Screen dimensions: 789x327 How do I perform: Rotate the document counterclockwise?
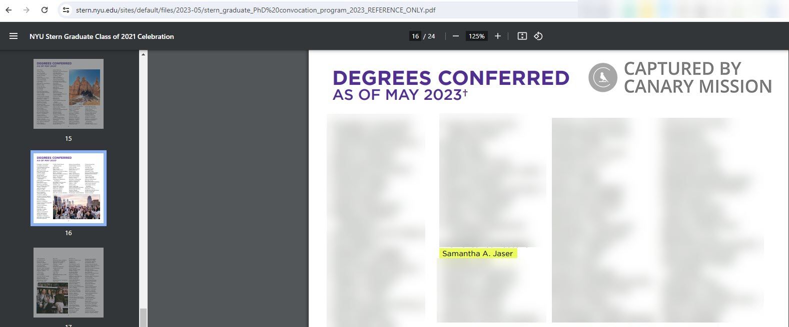[x=538, y=36]
